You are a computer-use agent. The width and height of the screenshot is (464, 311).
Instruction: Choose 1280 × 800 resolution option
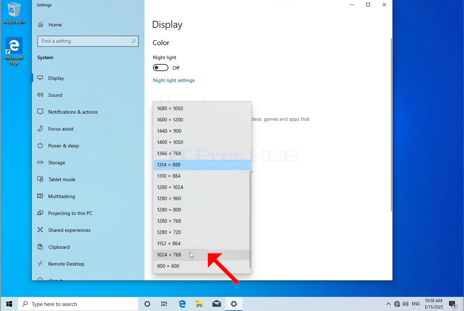pyautogui.click(x=202, y=210)
